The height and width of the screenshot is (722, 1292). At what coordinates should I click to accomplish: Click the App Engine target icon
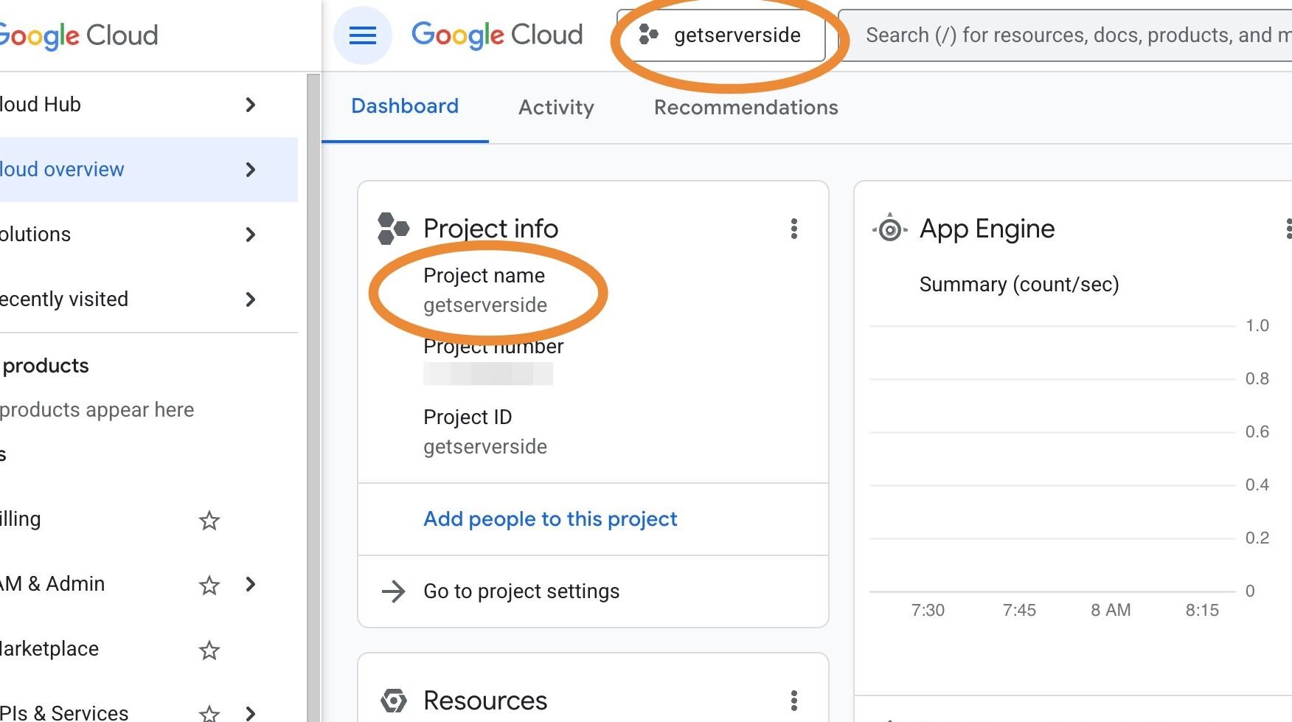[889, 229]
